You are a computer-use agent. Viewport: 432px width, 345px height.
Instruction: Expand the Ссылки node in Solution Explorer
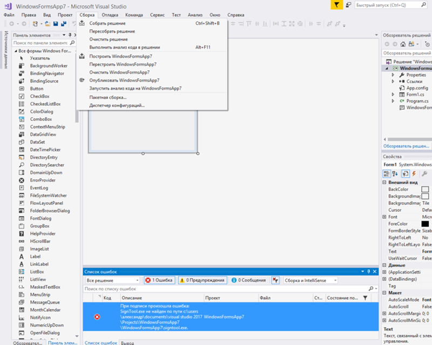(393, 82)
